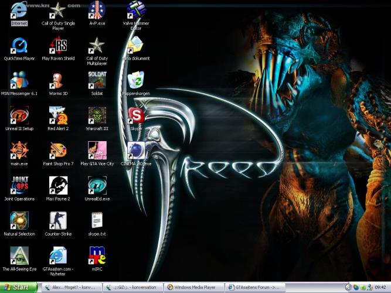Open the Start menu
This screenshot has height=293, width=391.
click(18, 287)
